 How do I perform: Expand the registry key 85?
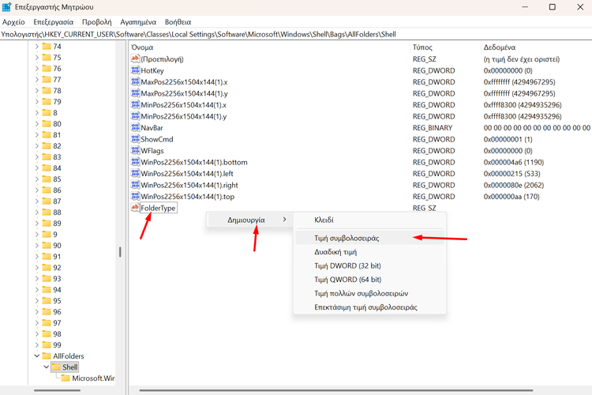pyautogui.click(x=36, y=179)
